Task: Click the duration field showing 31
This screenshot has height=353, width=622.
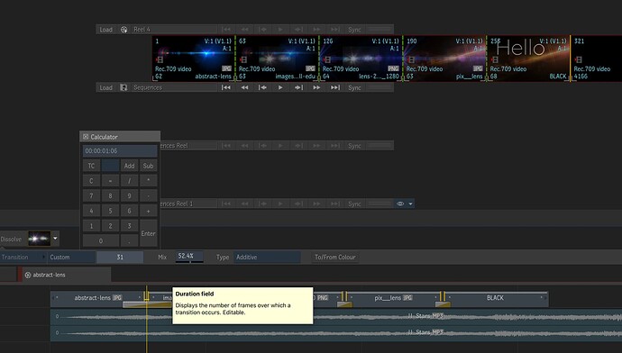Action: click(x=120, y=258)
